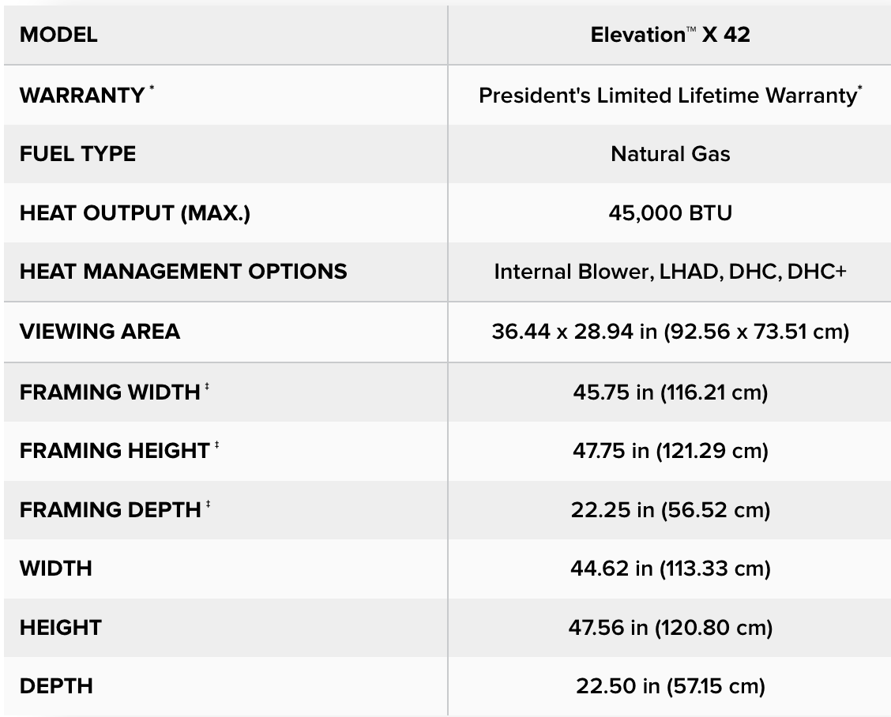
Task: Select the 44.62 in width value
Action: 670,569
